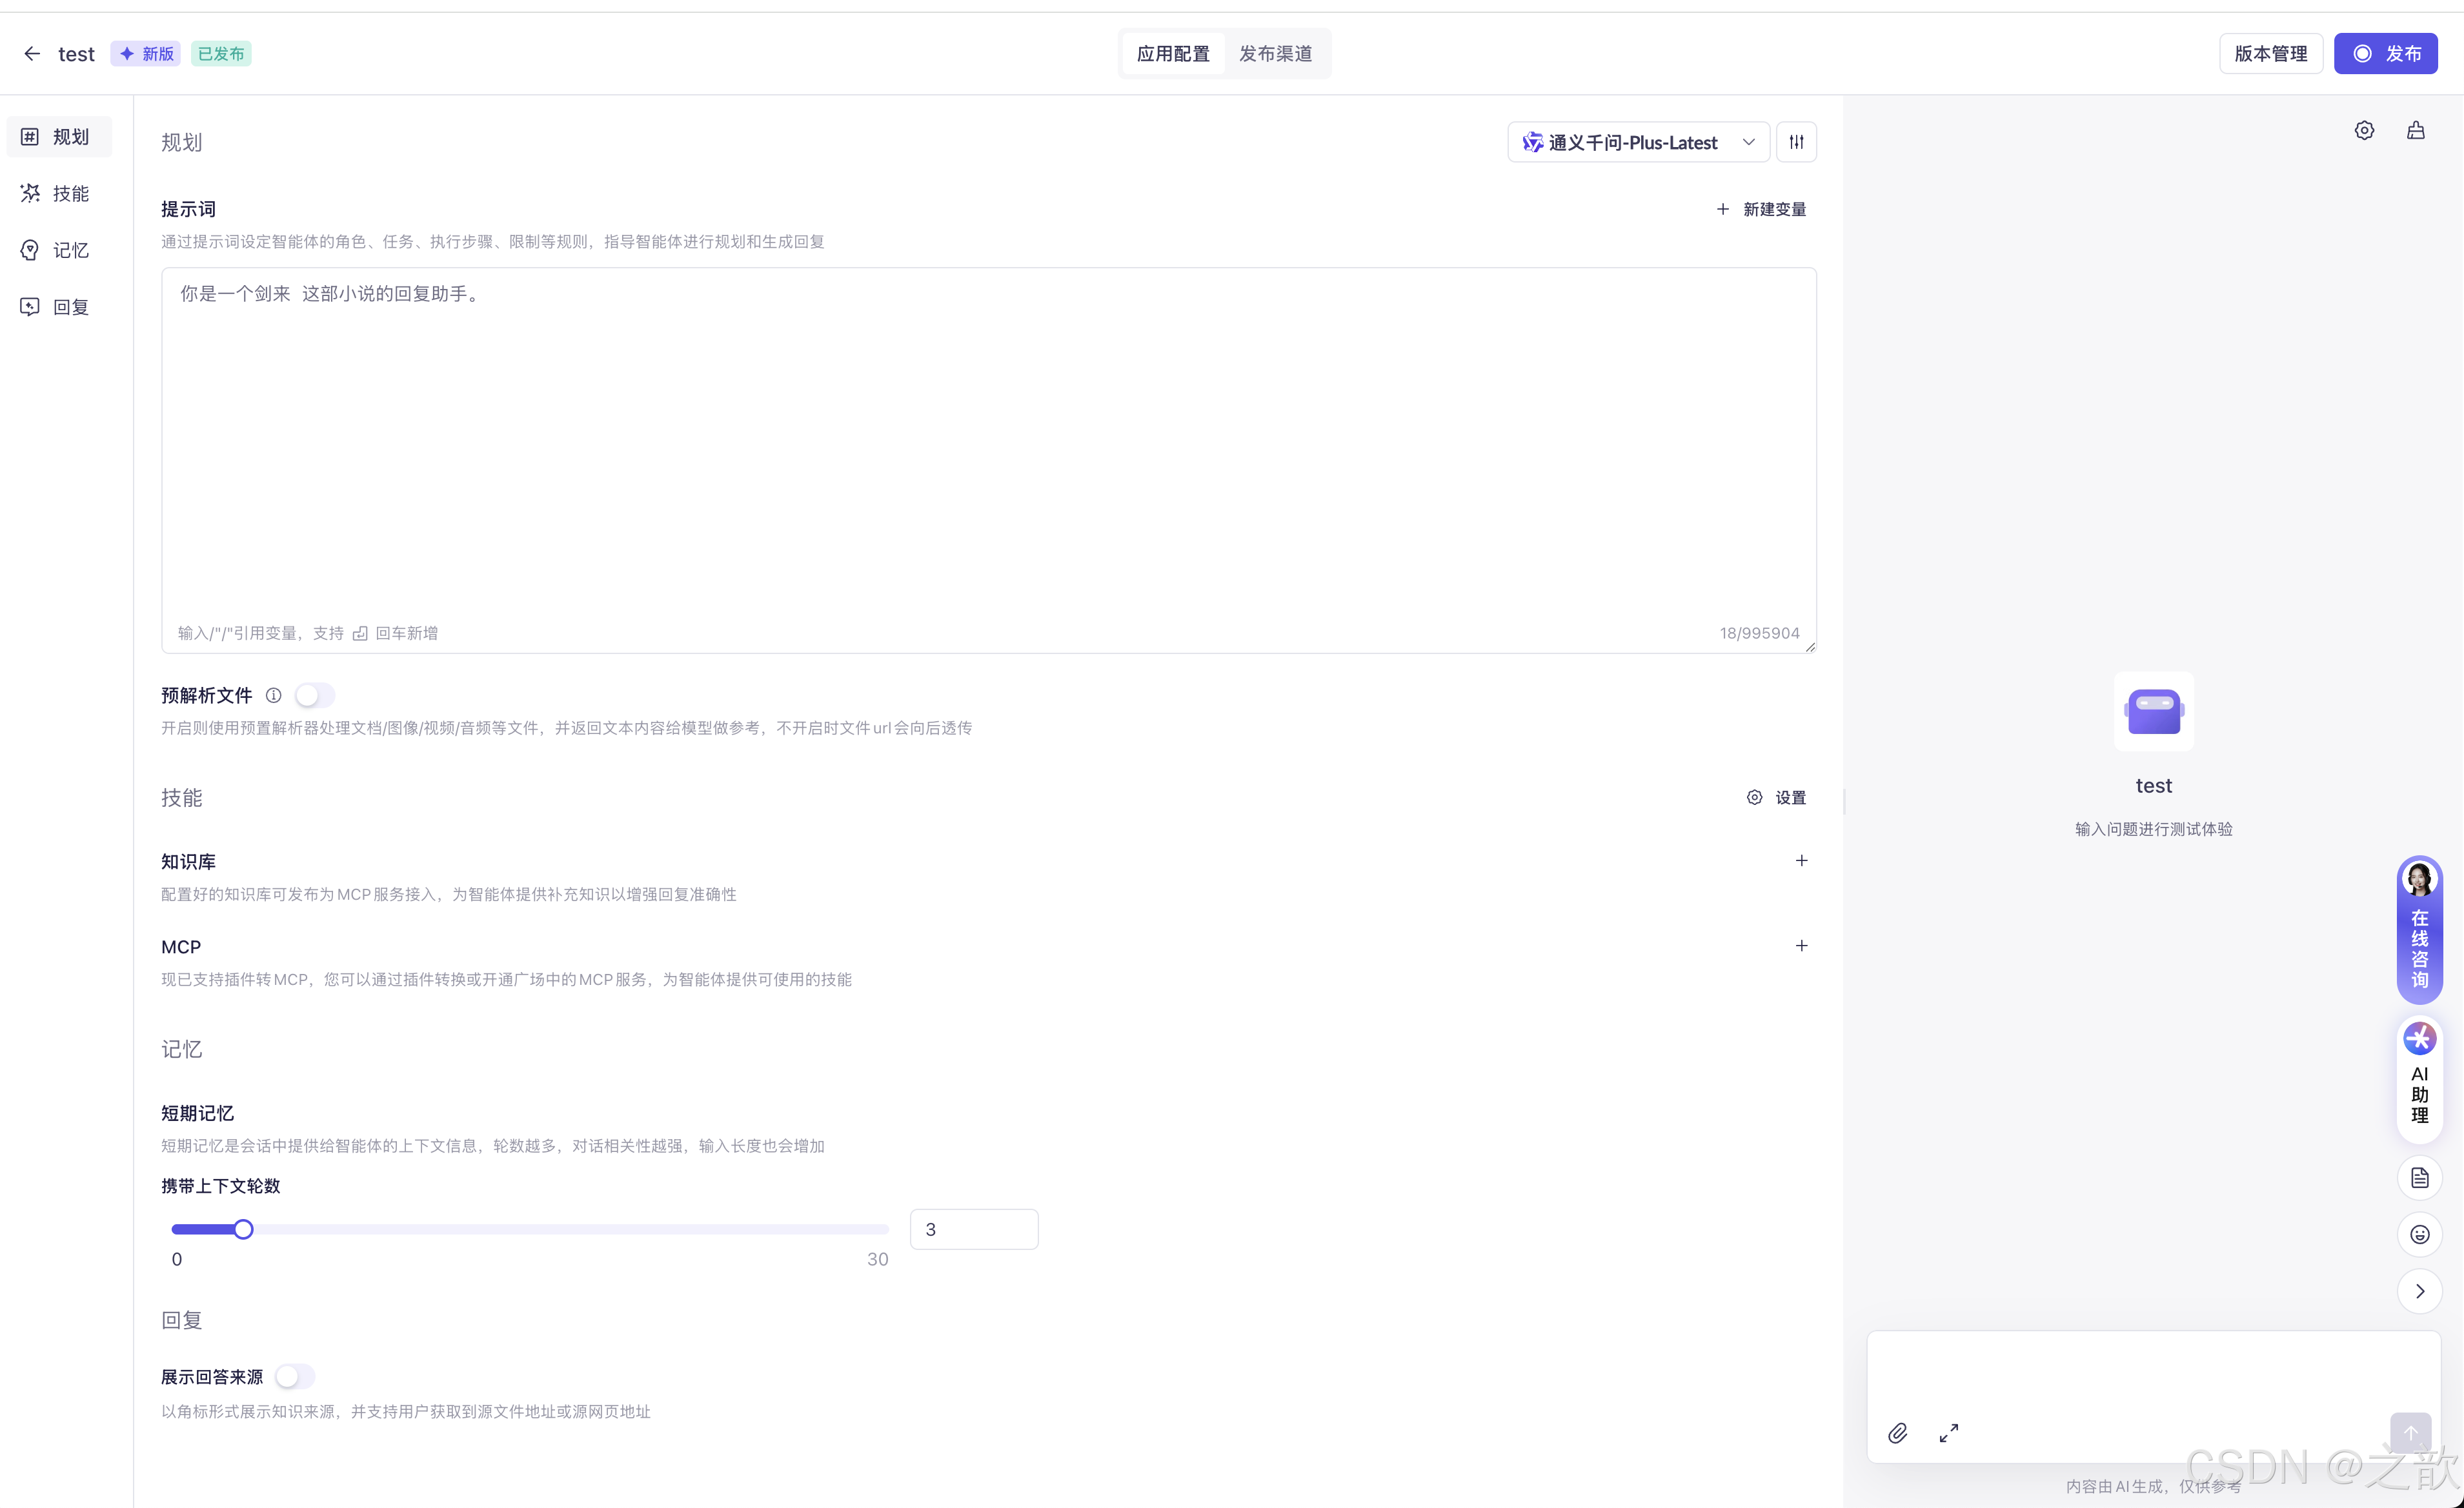Open model parameter settings sliders icon
The image size is (2464, 1508).
click(1796, 142)
